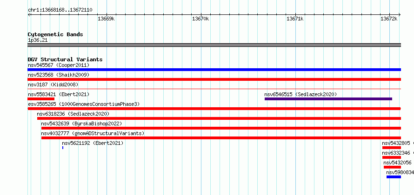This screenshot has width=414, height=195.
Task: Click the red nsv523568 variant bar
Action: point(214,79)
